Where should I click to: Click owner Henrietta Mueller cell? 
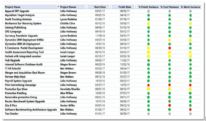(x=70, y=89)
